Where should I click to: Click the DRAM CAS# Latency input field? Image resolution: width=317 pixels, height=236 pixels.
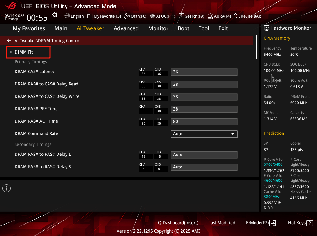point(204,72)
